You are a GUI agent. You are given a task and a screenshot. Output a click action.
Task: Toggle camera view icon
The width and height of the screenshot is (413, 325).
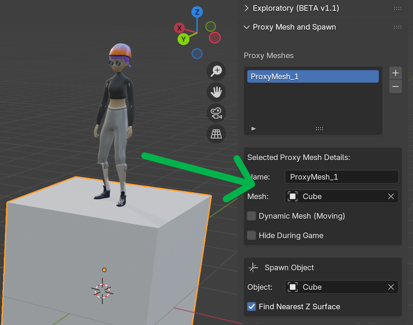pyautogui.click(x=216, y=113)
